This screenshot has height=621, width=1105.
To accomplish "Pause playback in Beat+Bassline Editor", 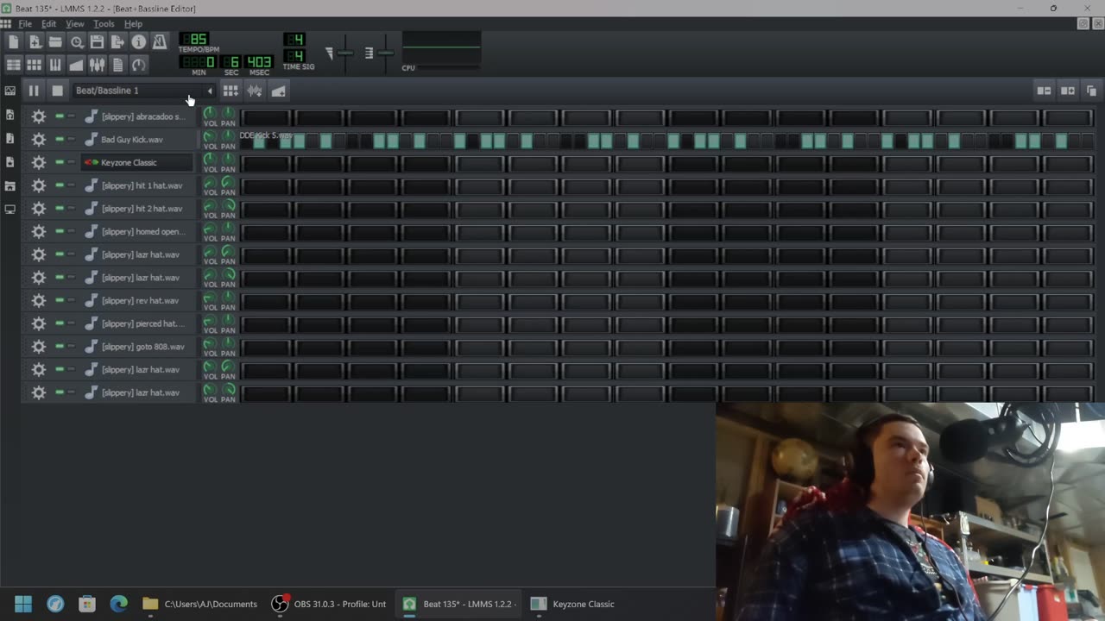I will coord(34,91).
